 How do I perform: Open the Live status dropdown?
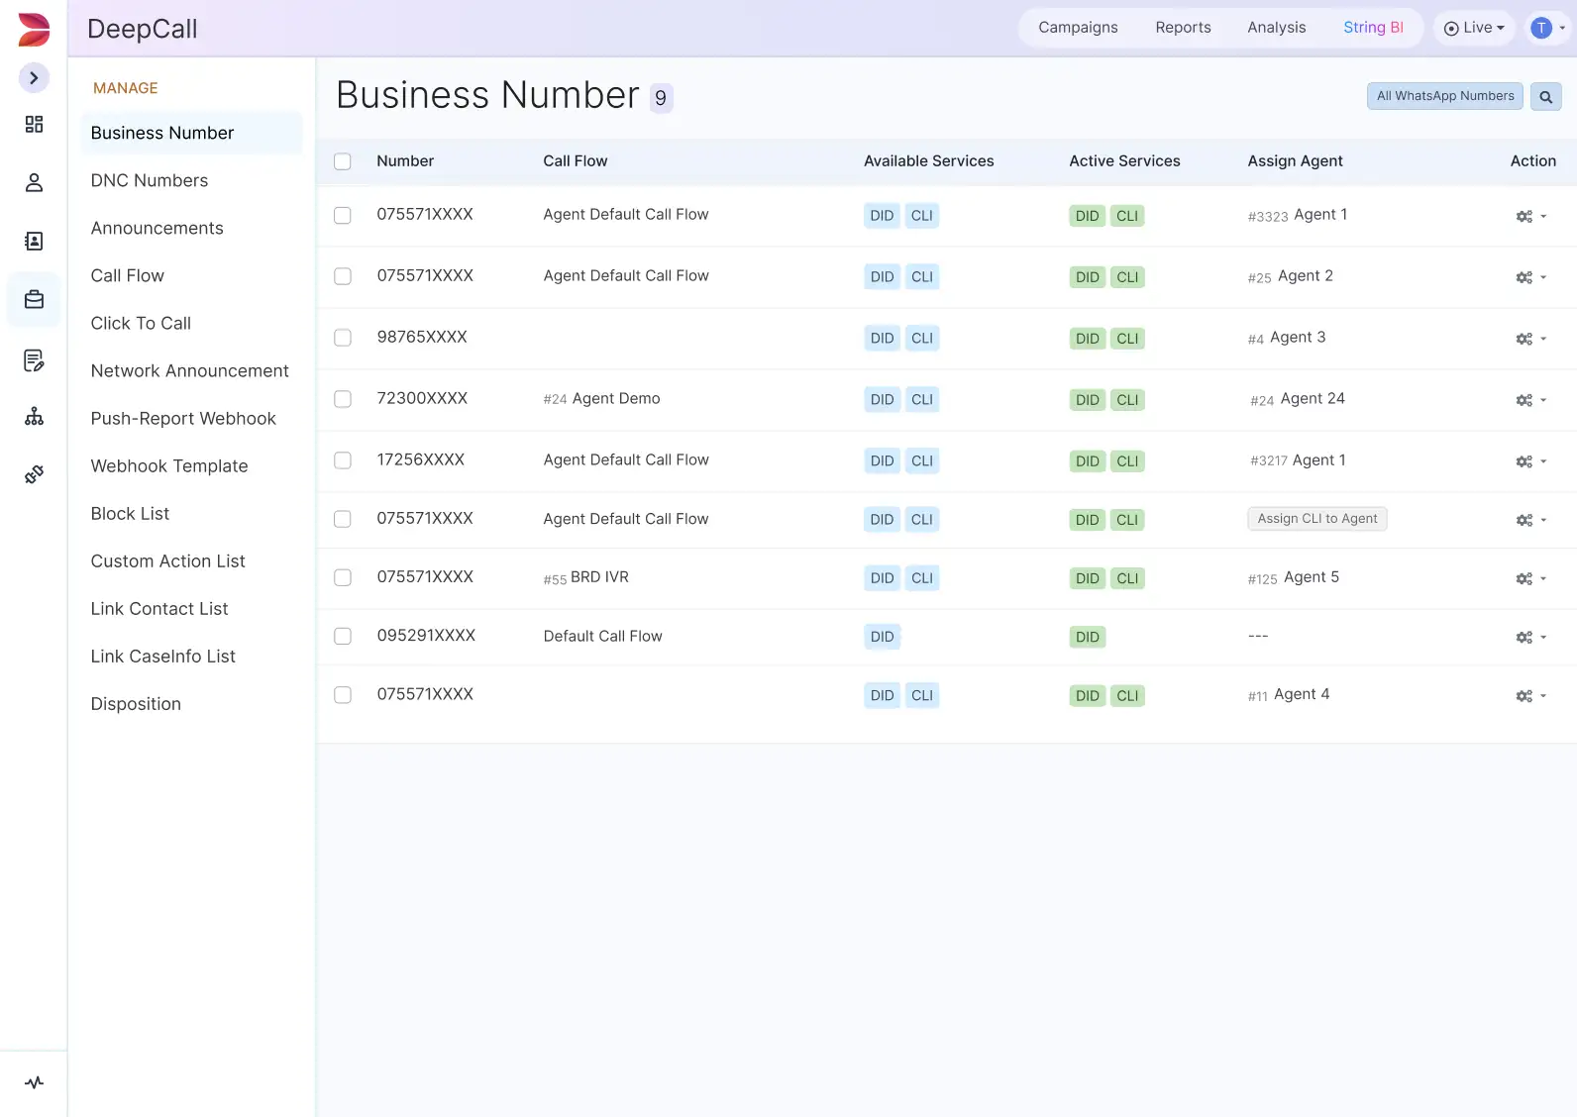(x=1474, y=28)
